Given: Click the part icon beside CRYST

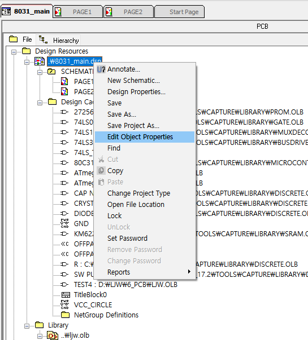Looking at the screenshot, I should pos(64,203).
